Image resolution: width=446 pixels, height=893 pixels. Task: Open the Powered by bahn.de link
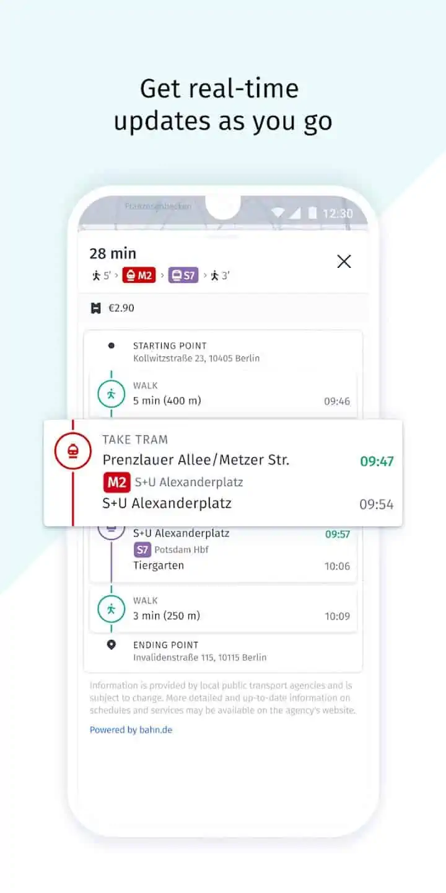click(131, 730)
